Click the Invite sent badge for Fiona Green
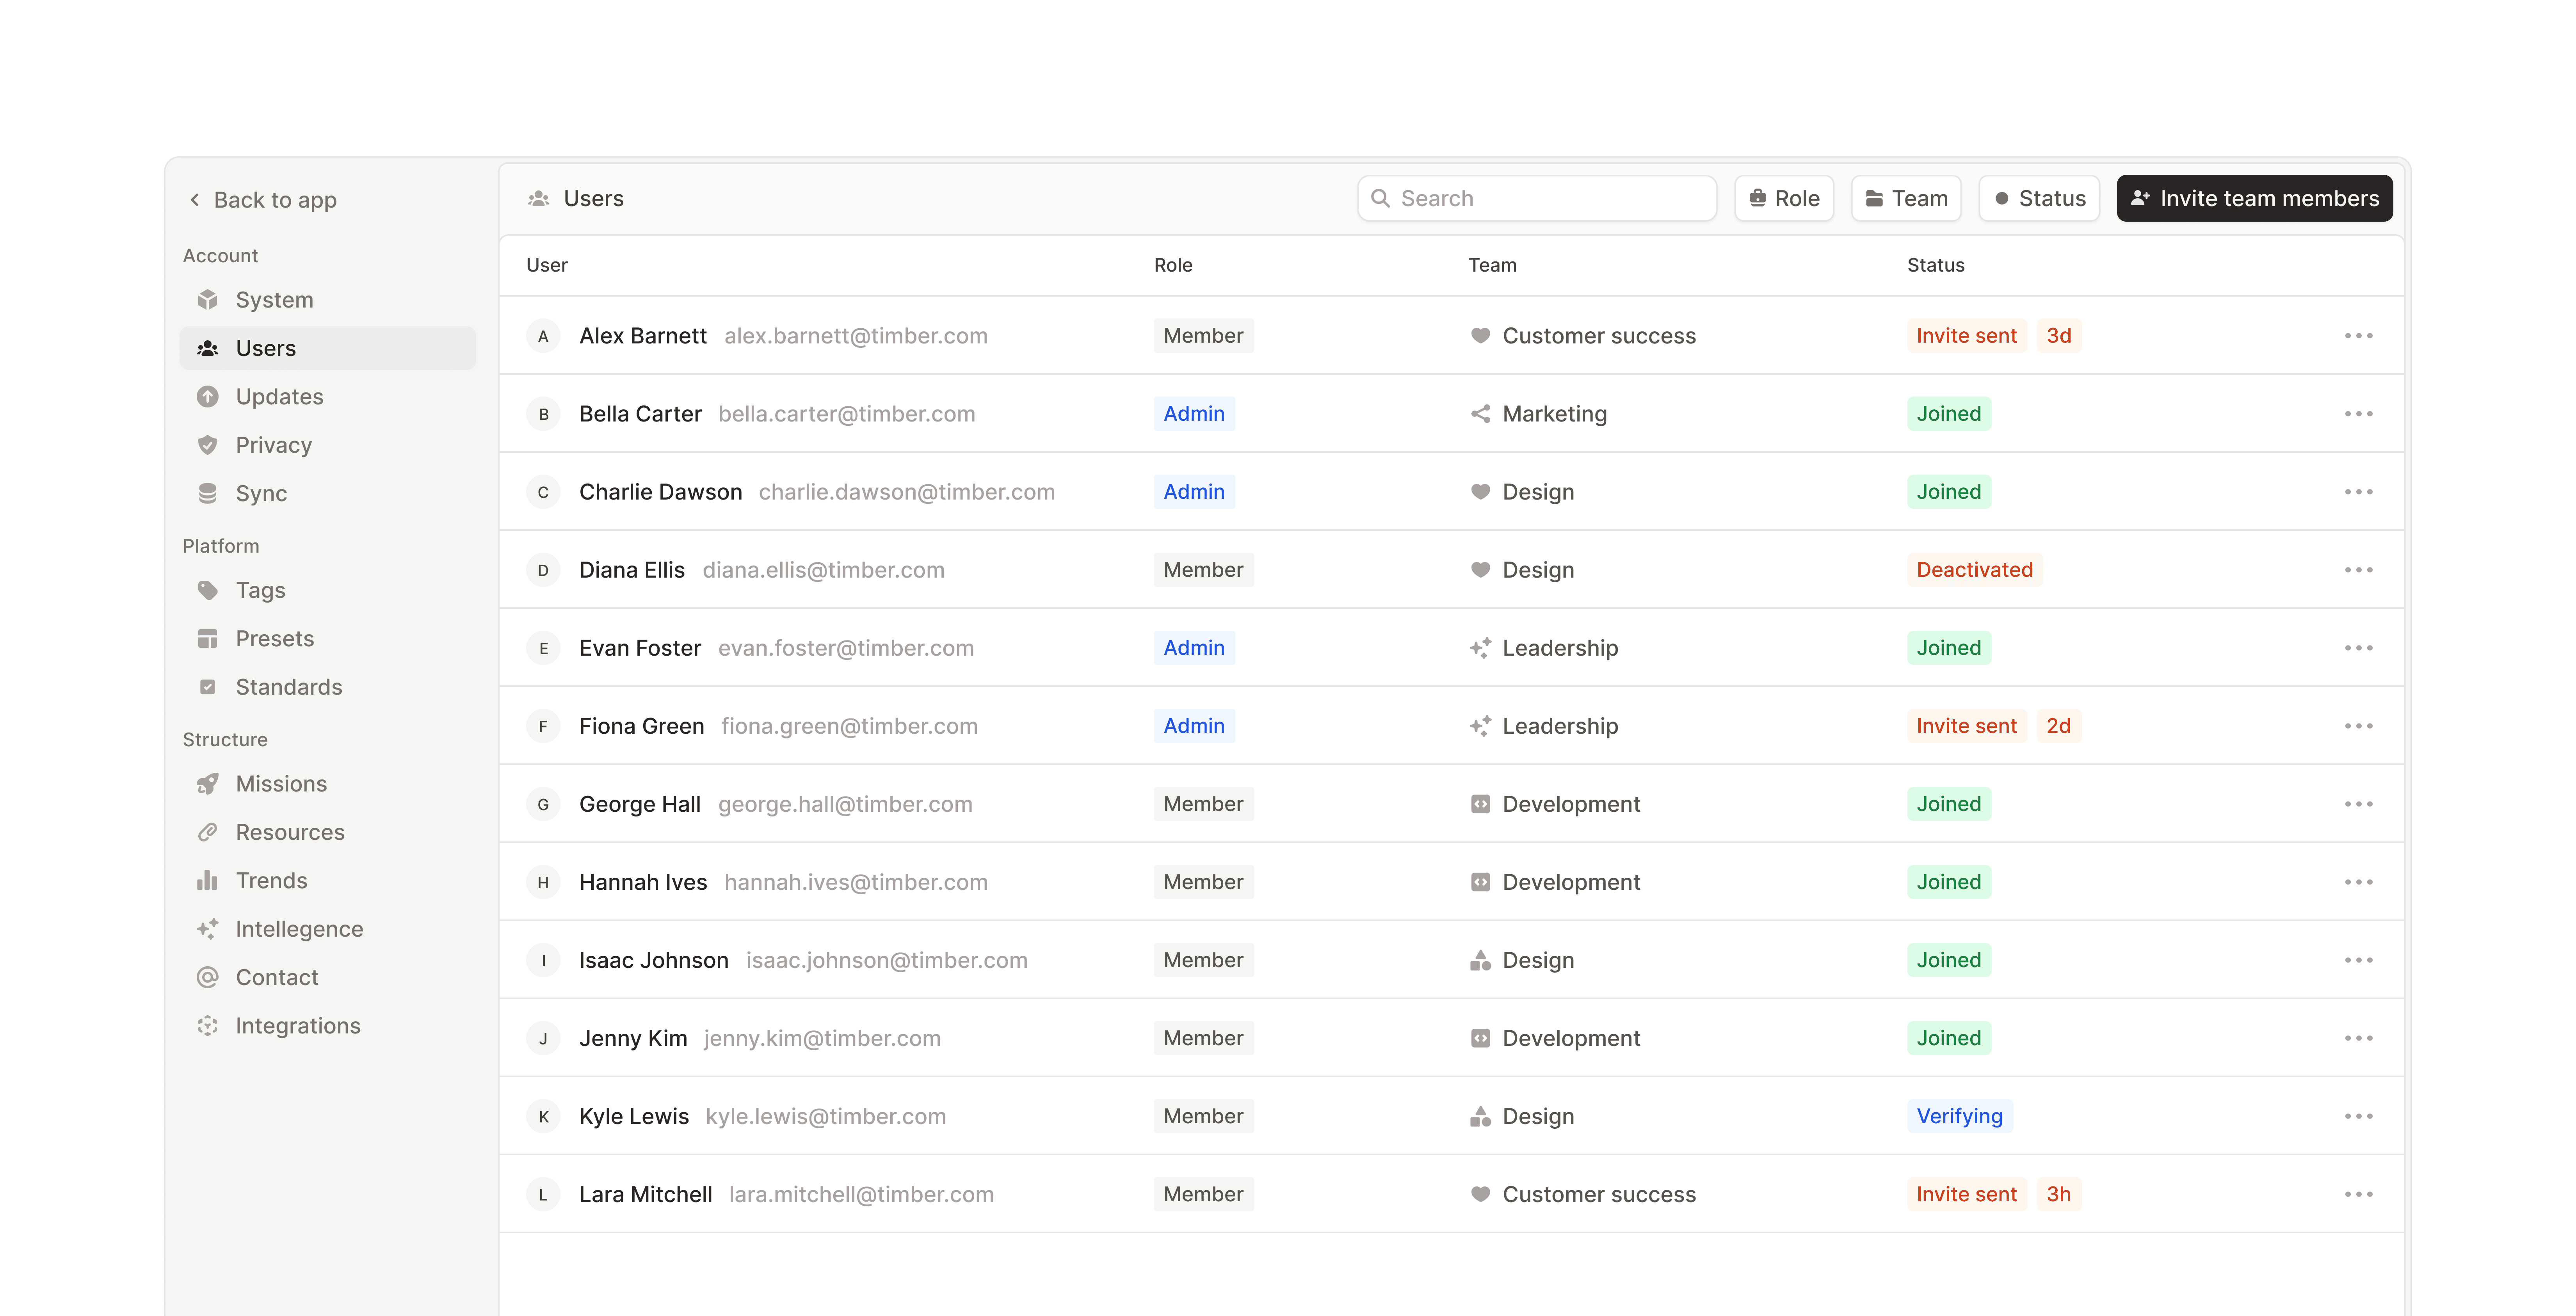This screenshot has height=1316, width=2576. (x=1966, y=726)
